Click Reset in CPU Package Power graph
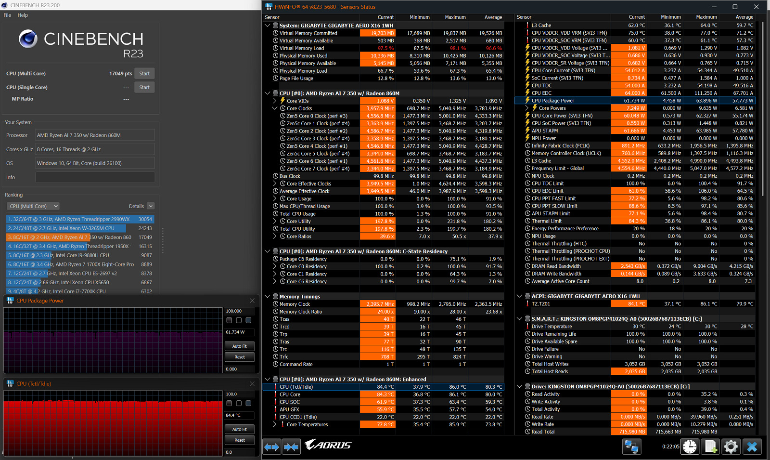The height and width of the screenshot is (460, 770). pyautogui.click(x=240, y=357)
